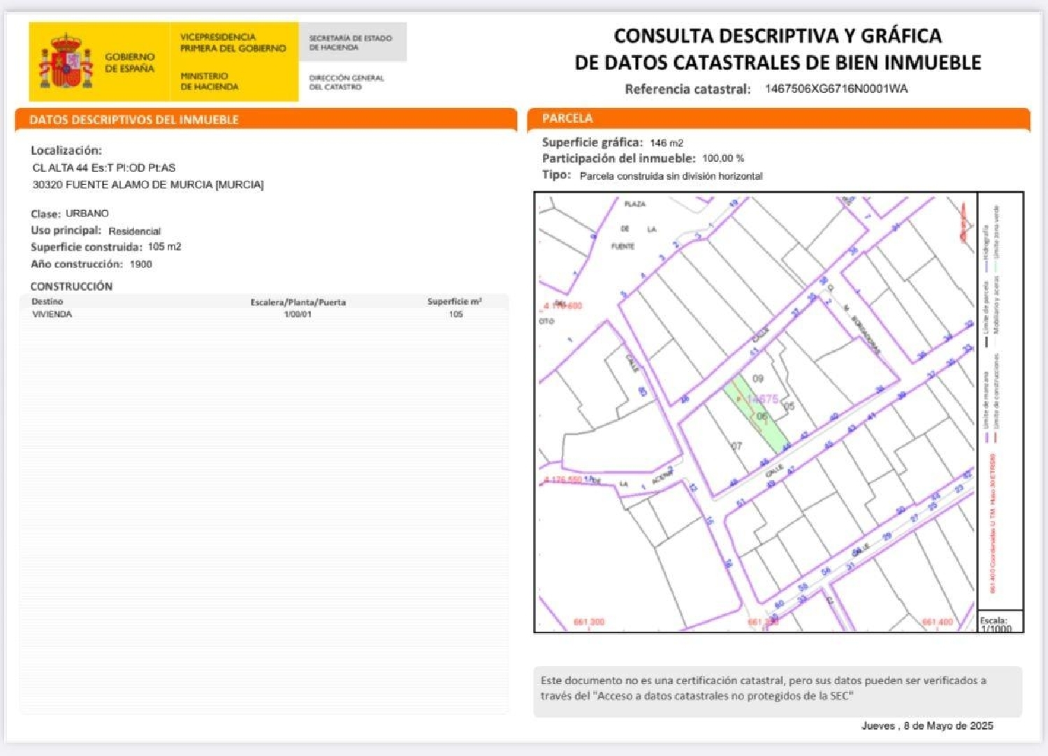Image resolution: width=1048 pixels, height=756 pixels.
Task: Click parcel number '07' on map
Action: 736,446
